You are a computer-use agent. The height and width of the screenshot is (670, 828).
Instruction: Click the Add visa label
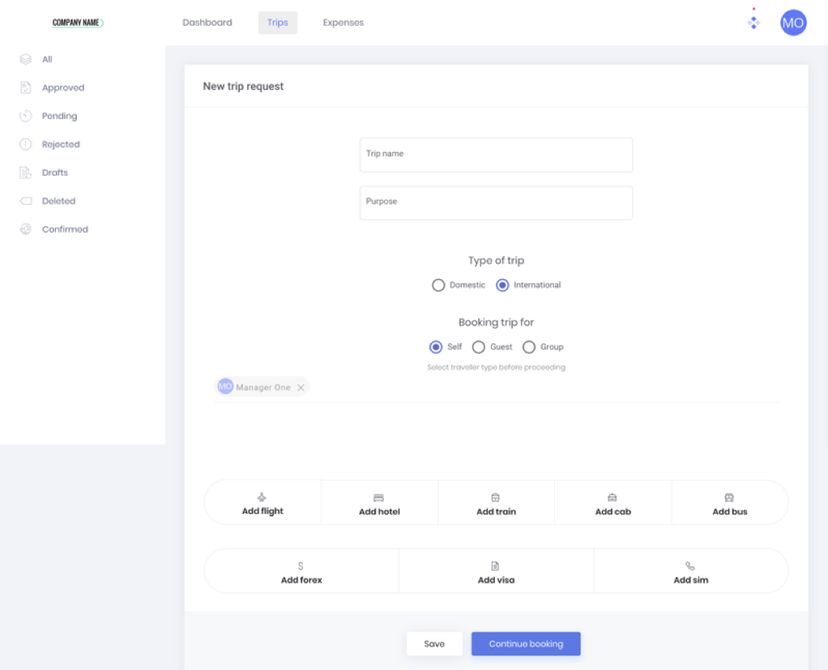click(496, 580)
